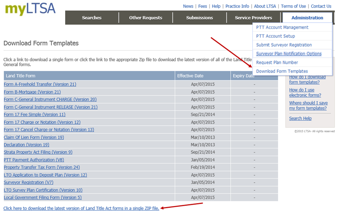Choose Submit Surveyor Registration menu item
Image resolution: width=339 pixels, height=212 pixels.
coord(284,45)
